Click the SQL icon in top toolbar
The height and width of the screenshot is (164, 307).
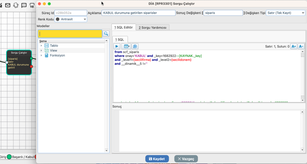33,5
